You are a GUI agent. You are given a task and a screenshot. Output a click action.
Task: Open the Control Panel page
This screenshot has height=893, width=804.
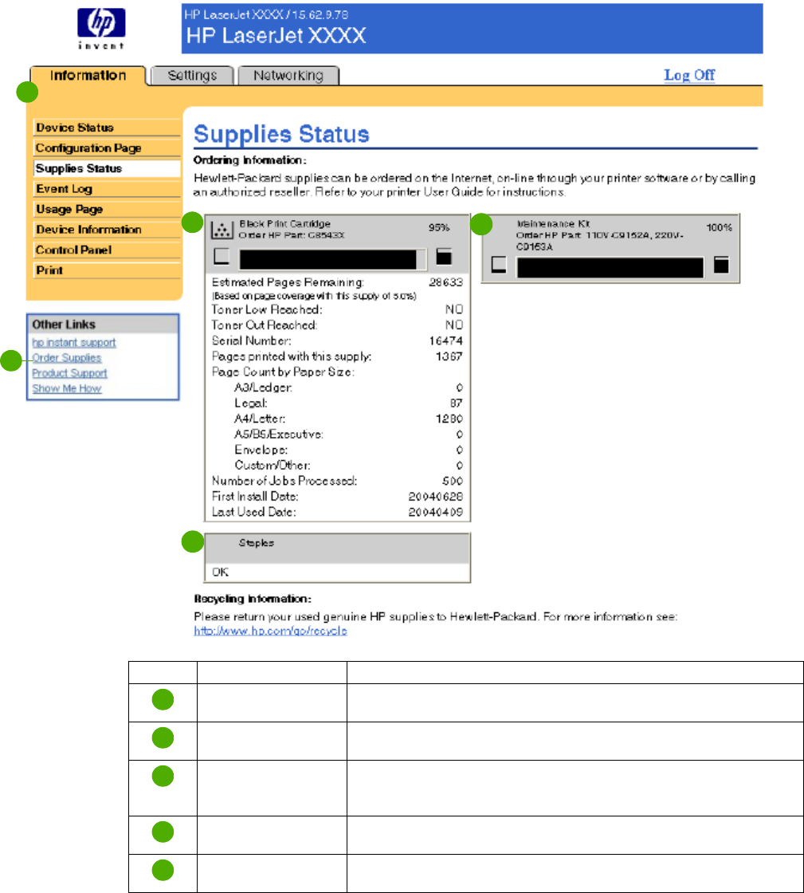[107, 250]
